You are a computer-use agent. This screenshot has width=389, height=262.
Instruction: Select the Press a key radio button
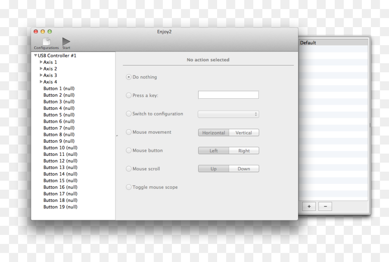pyautogui.click(x=128, y=95)
